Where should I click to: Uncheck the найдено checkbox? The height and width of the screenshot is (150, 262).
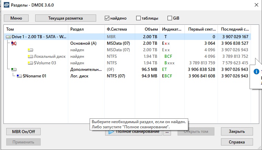click(x=107, y=18)
